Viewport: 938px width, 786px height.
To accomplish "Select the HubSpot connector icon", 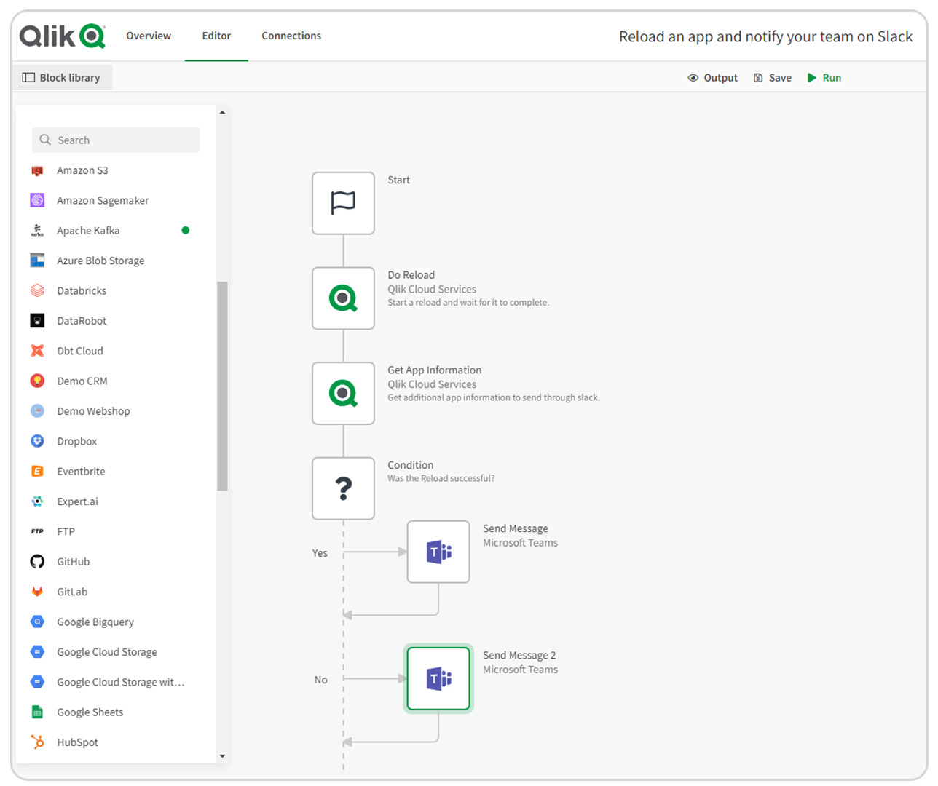I will pos(37,742).
